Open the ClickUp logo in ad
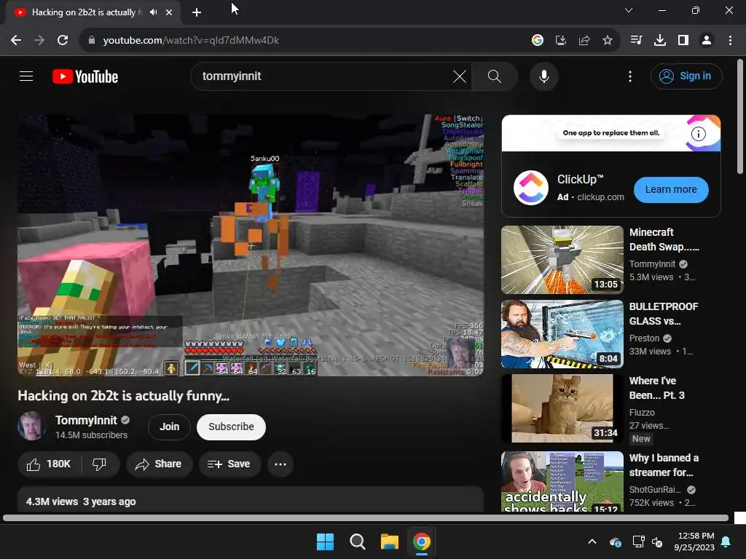 click(x=531, y=187)
